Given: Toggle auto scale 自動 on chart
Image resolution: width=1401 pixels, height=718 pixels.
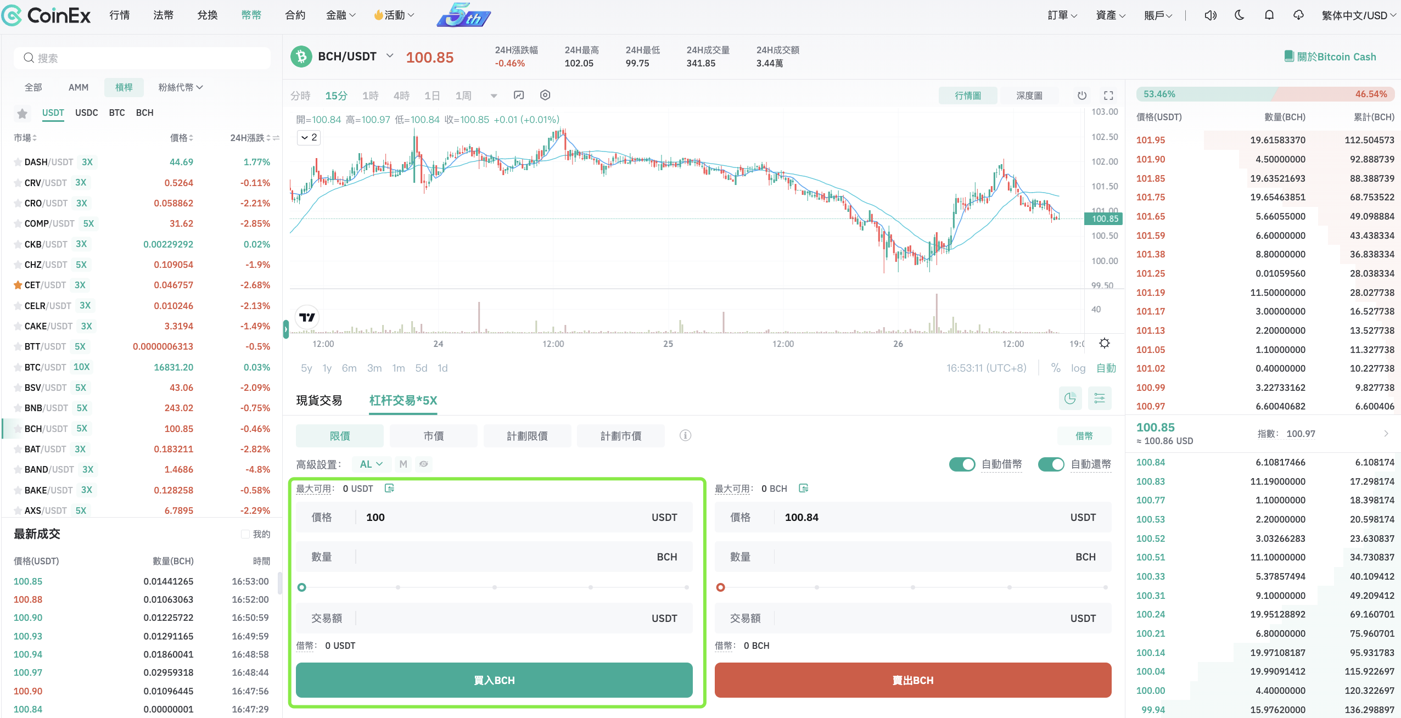Looking at the screenshot, I should [x=1106, y=368].
